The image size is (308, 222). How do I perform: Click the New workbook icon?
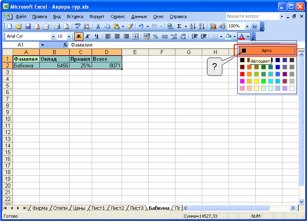click(x=9, y=26)
